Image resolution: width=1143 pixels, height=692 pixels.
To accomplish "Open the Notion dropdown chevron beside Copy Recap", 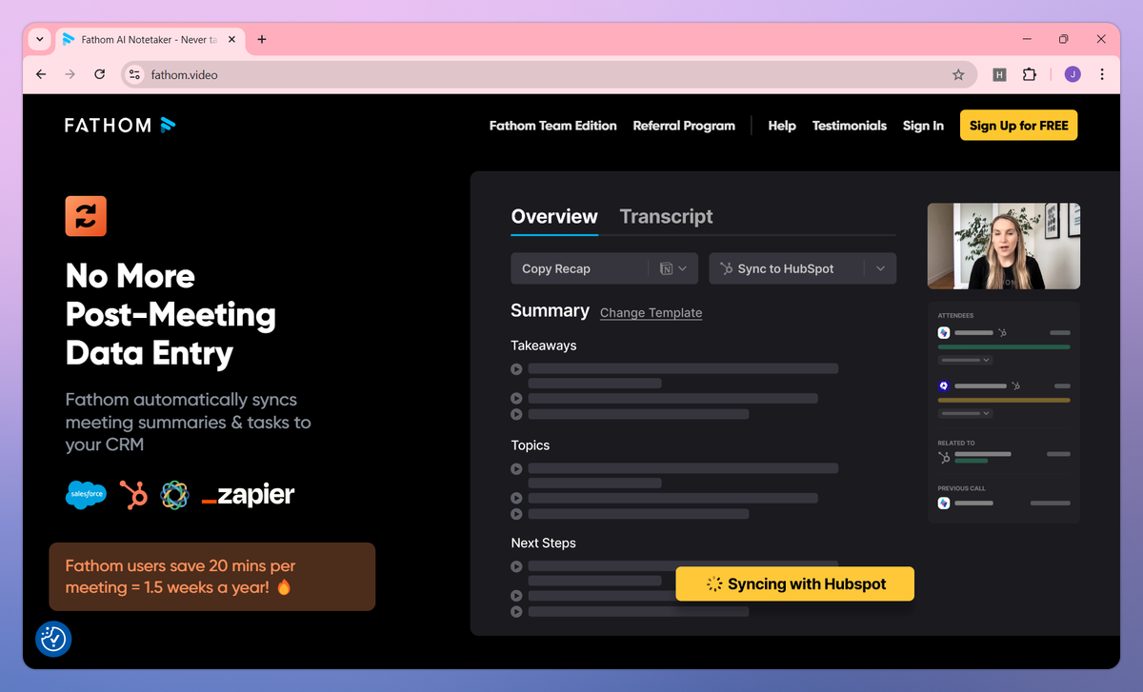I will pos(683,269).
